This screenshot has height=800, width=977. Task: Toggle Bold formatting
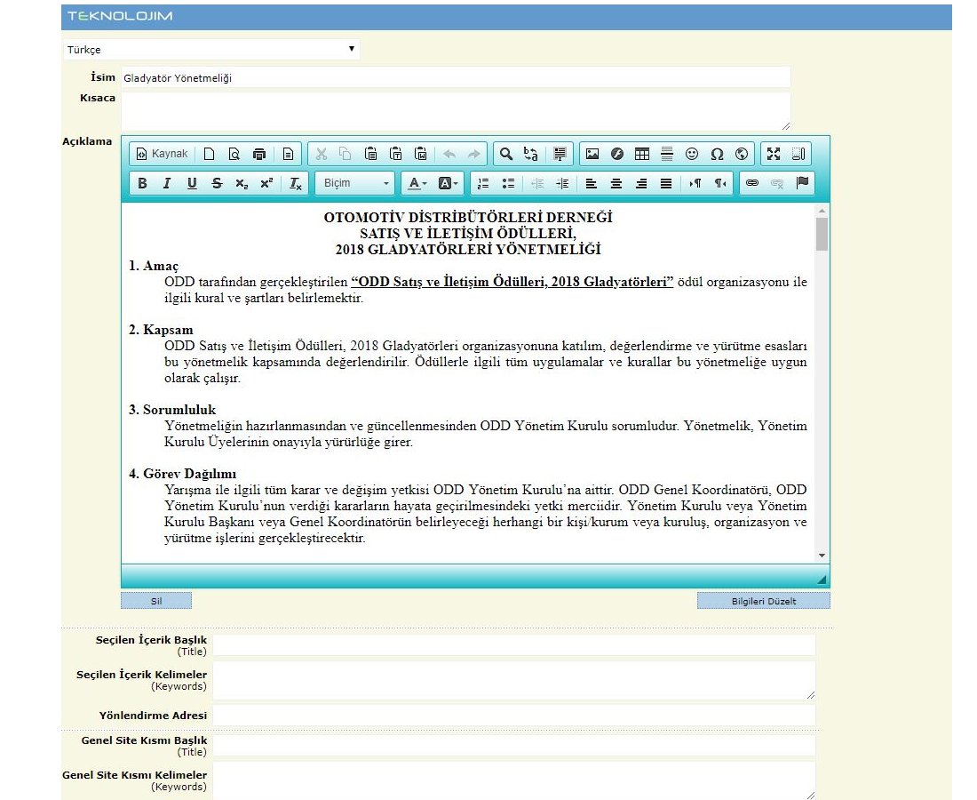[142, 183]
